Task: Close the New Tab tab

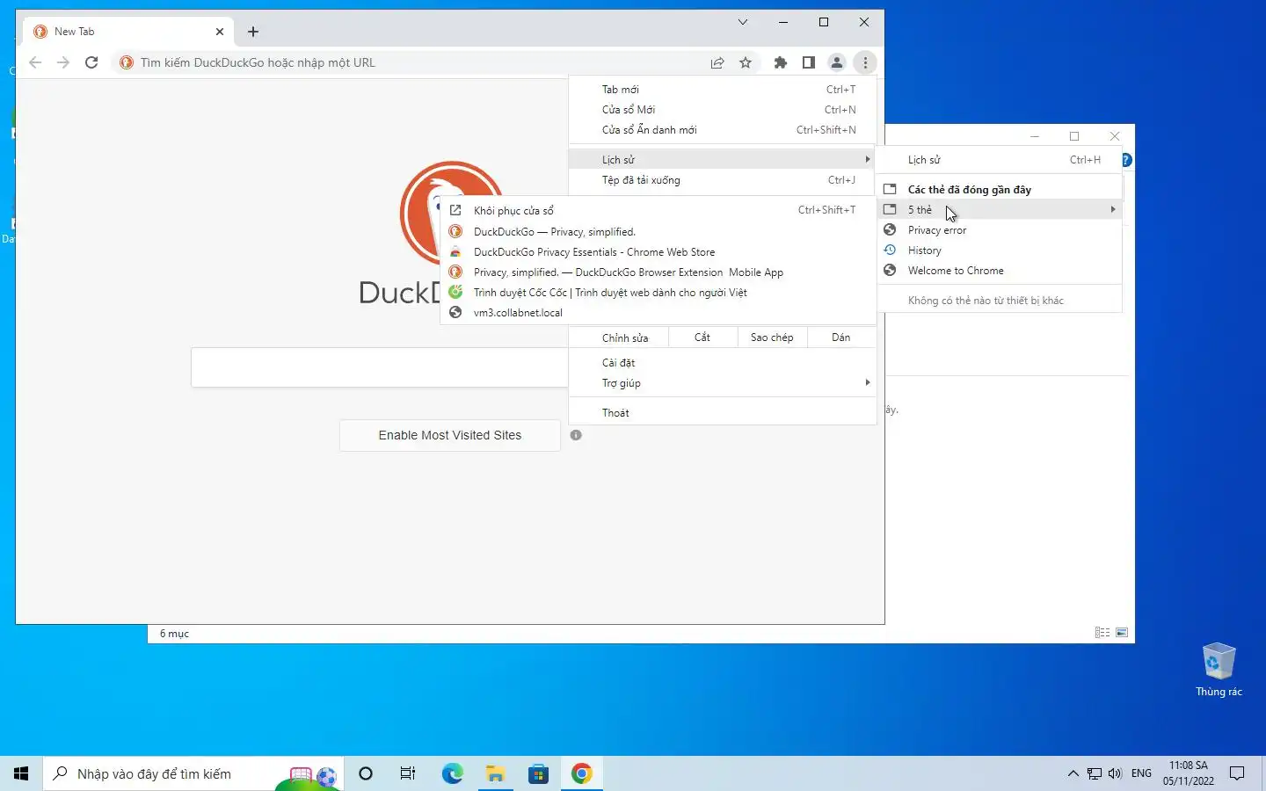Action: click(x=220, y=32)
